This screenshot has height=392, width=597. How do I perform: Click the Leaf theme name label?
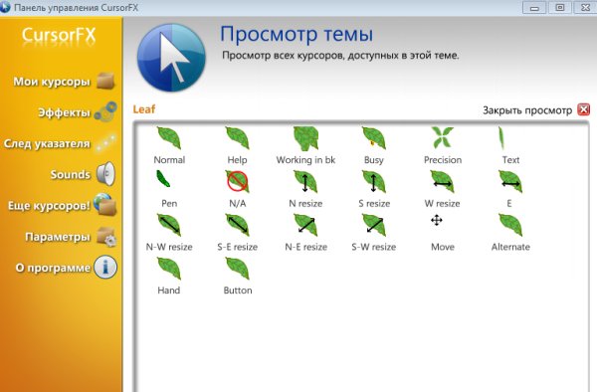(144, 109)
